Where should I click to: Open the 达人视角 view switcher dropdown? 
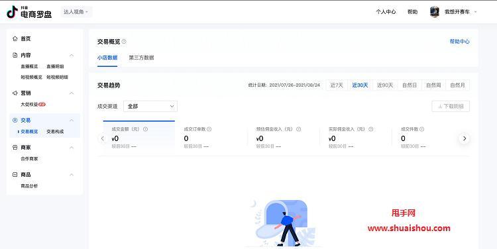[76, 12]
